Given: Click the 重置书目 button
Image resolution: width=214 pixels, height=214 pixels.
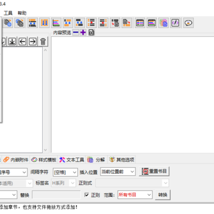Looking at the screenshot, I should pyautogui.click(x=154, y=171).
